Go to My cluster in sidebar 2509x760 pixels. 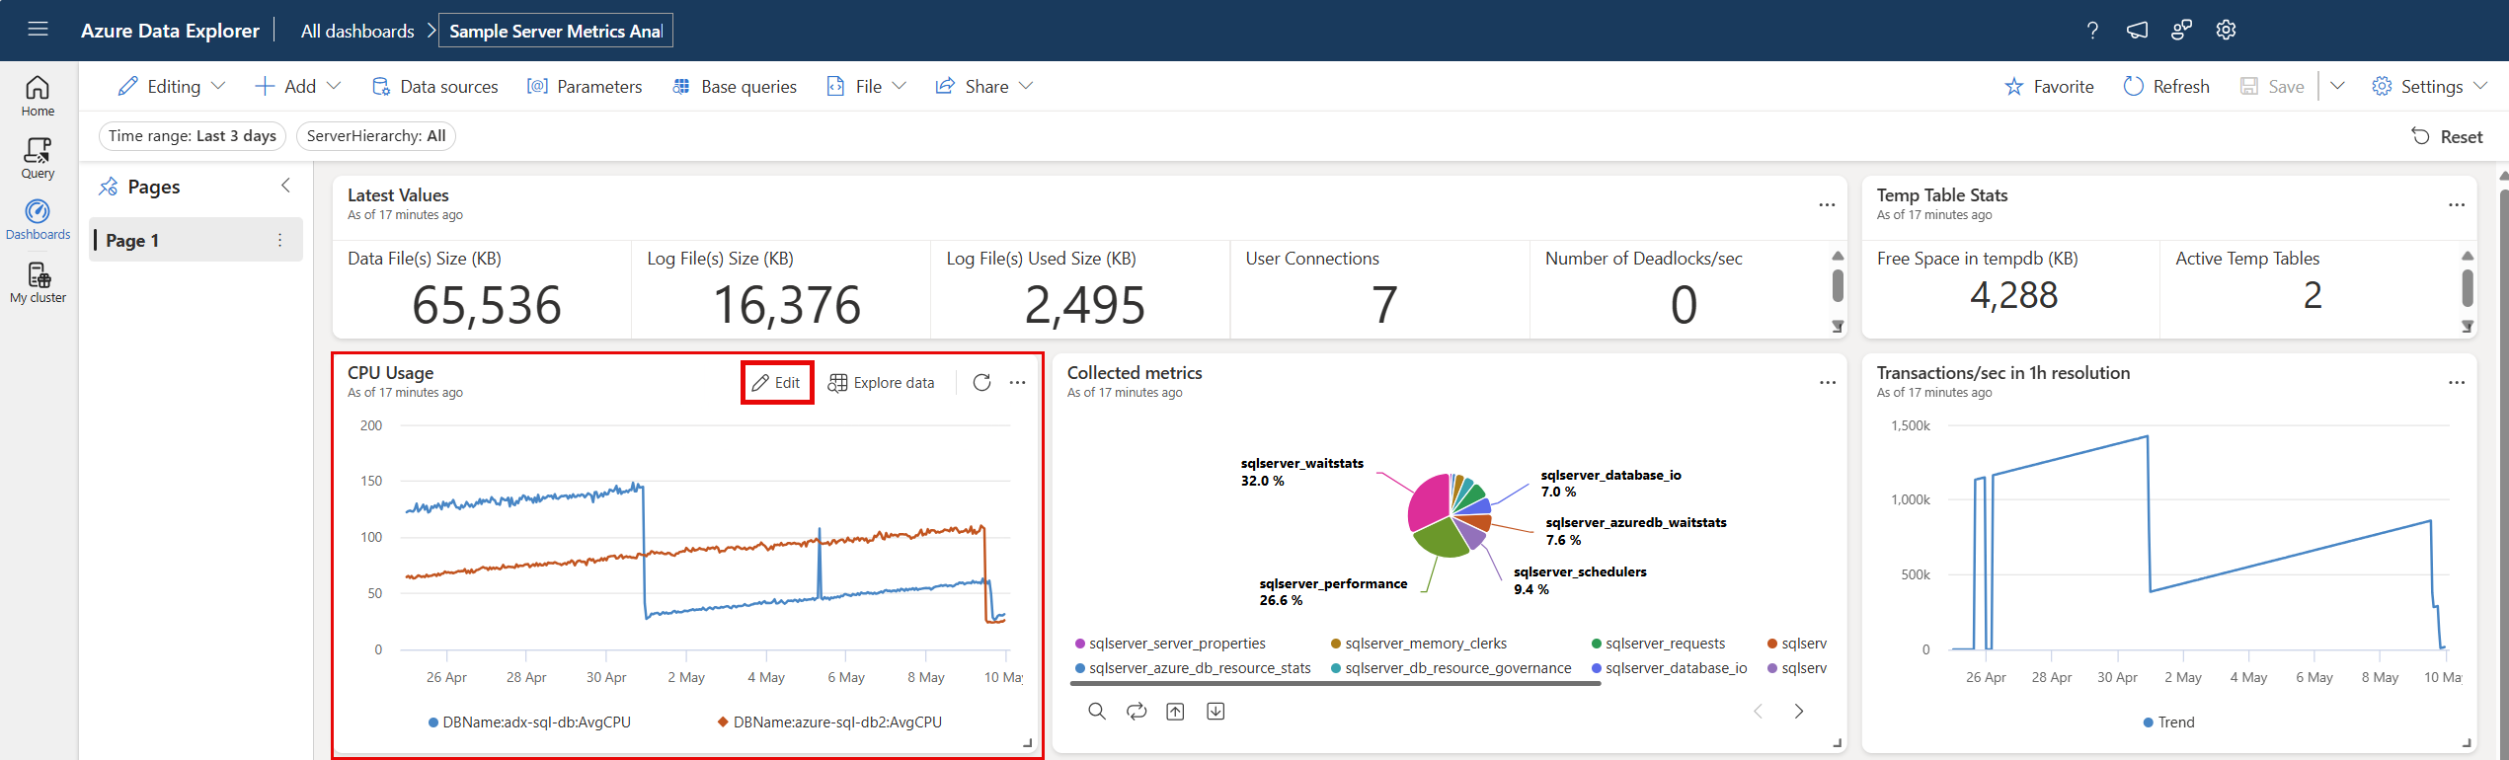[38, 282]
